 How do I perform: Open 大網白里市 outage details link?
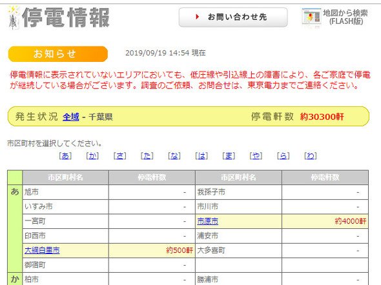tap(42, 250)
